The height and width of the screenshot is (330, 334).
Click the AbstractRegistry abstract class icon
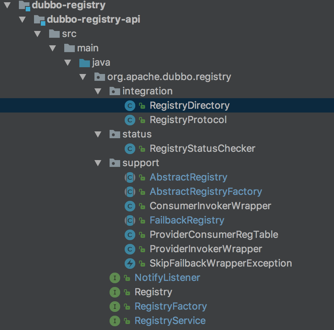tap(130, 177)
